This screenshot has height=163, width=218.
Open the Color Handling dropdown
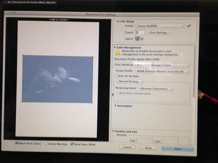[162, 65]
